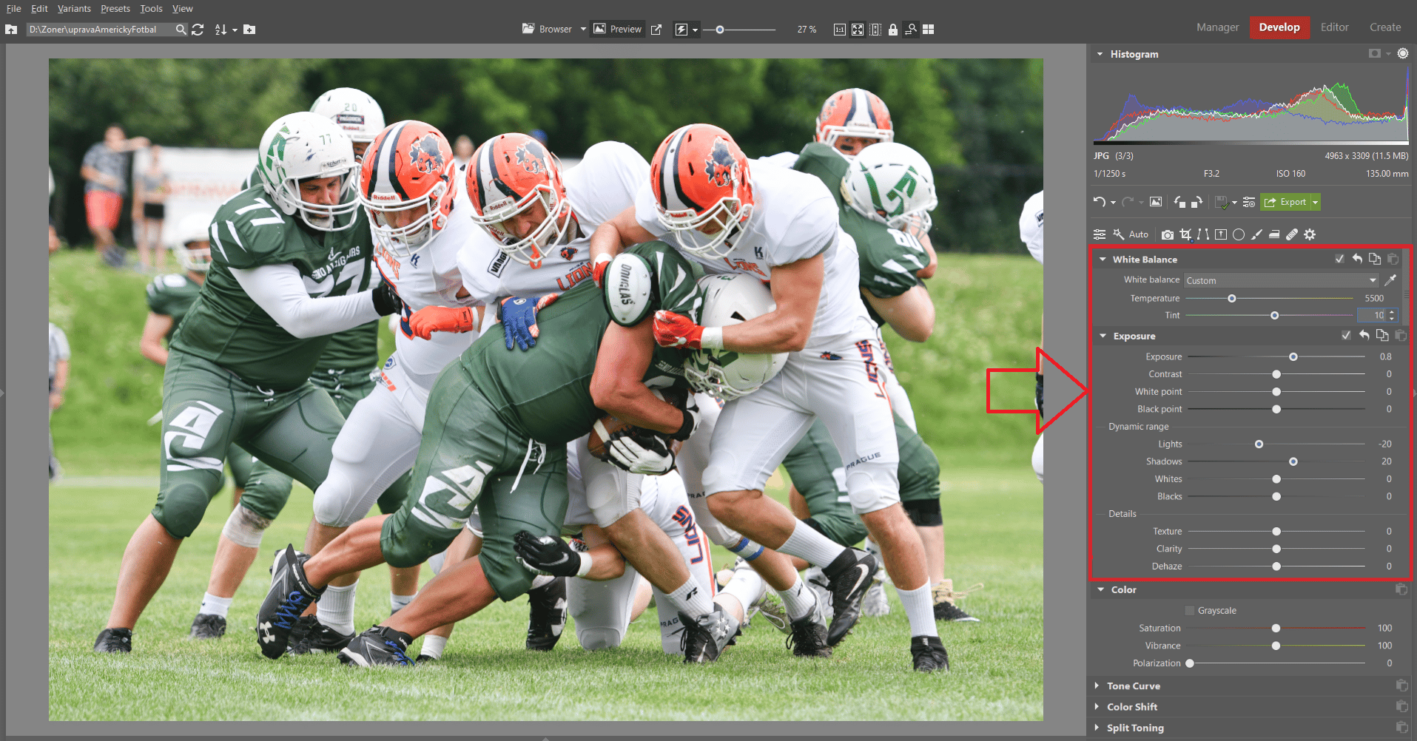This screenshot has width=1417, height=741.
Task: Select the retouching bandage tool
Action: (1292, 234)
